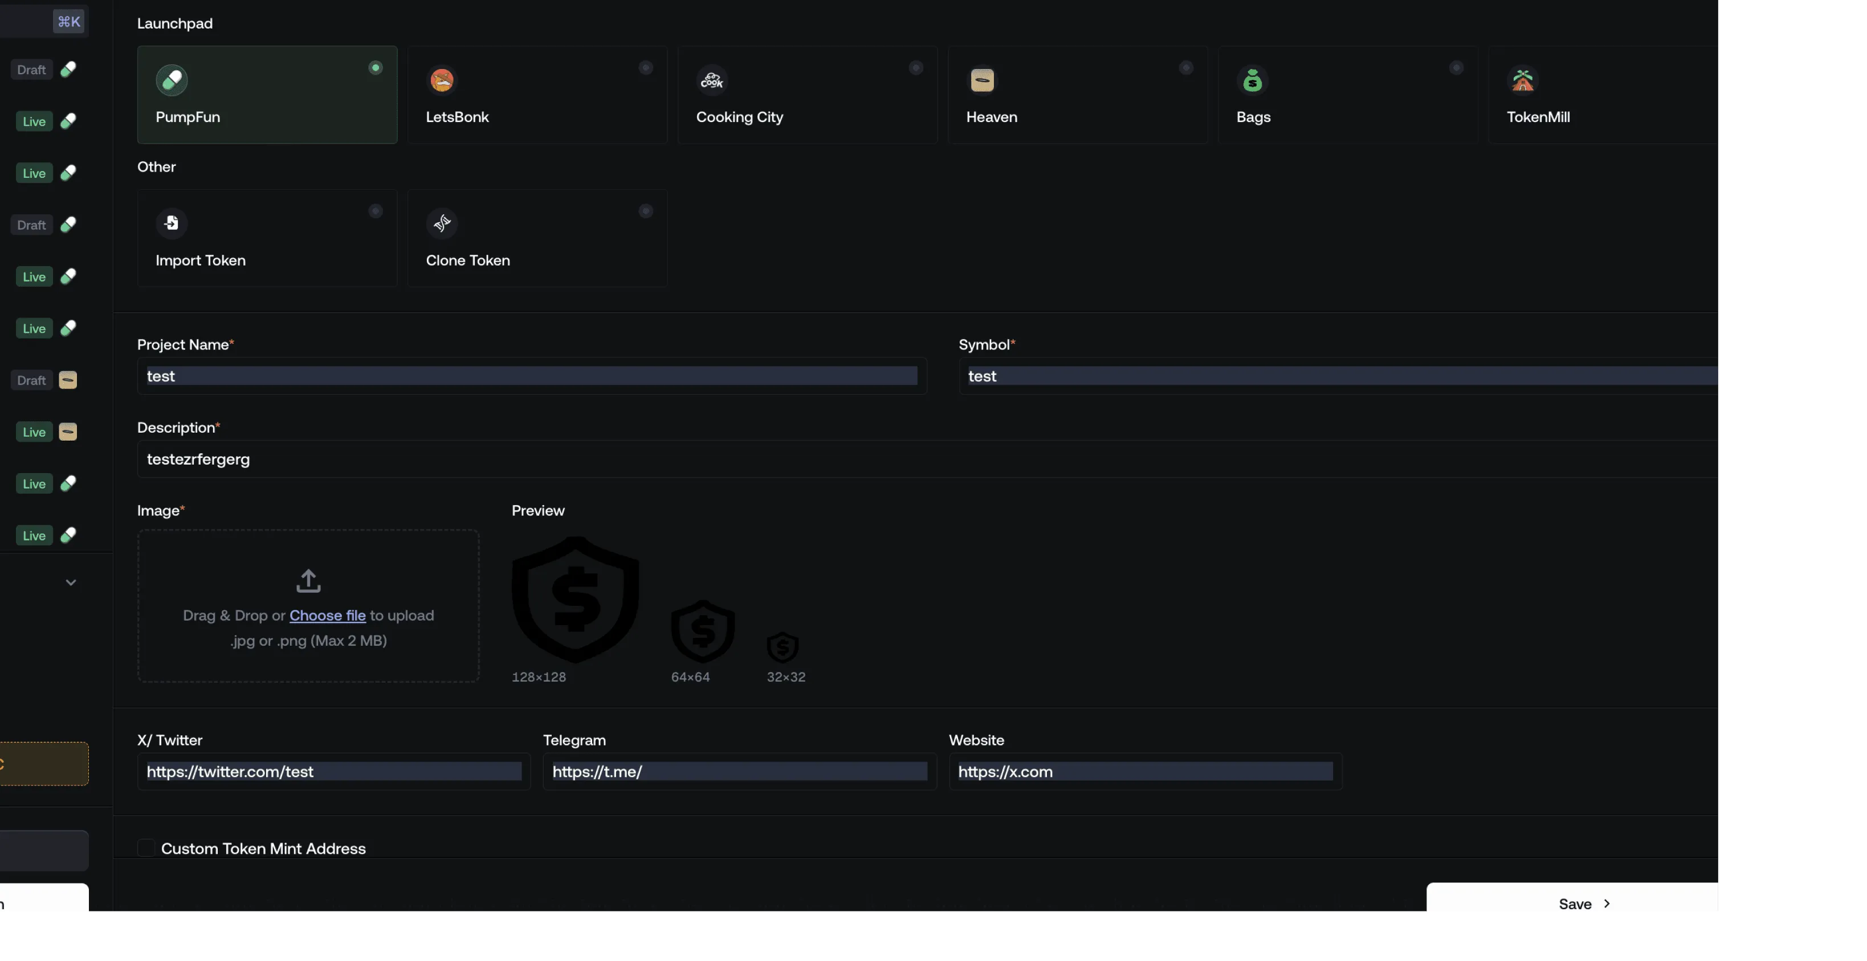
Task: Open the Command-K shortcut search
Action: [x=69, y=22]
